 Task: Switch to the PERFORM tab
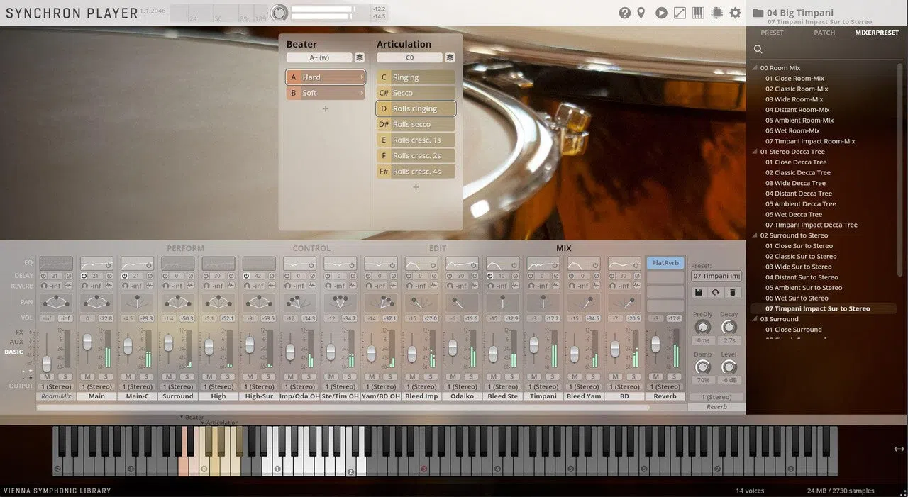point(185,248)
